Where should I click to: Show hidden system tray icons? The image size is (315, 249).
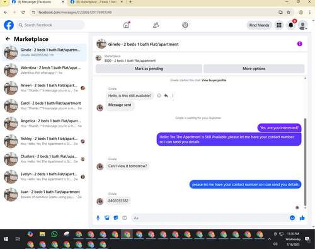coord(269,239)
